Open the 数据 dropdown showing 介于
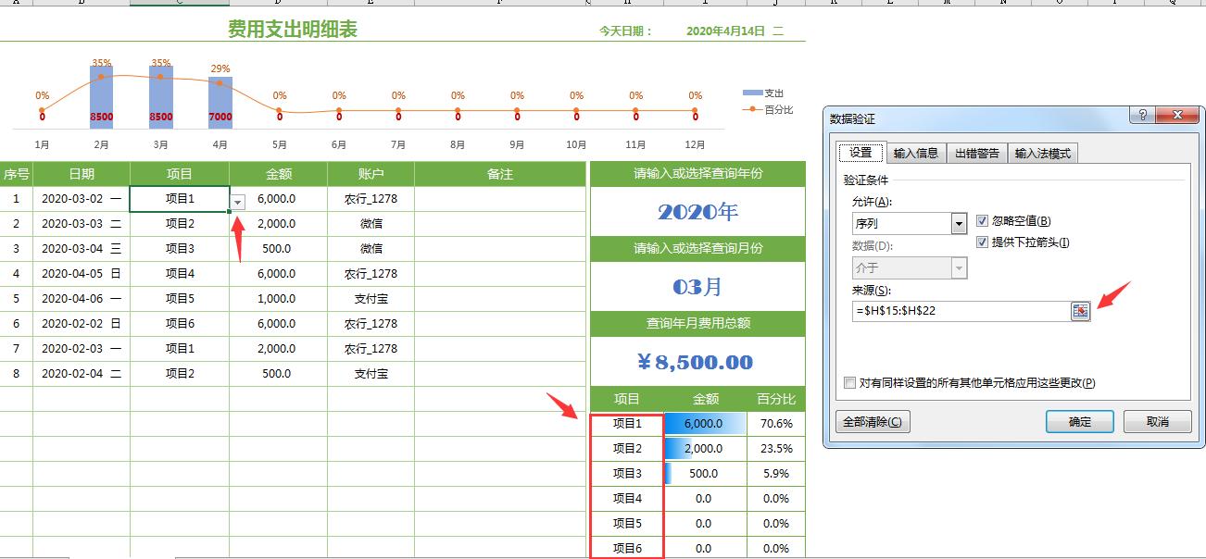This screenshot has height=559, width=1206. coord(958,267)
